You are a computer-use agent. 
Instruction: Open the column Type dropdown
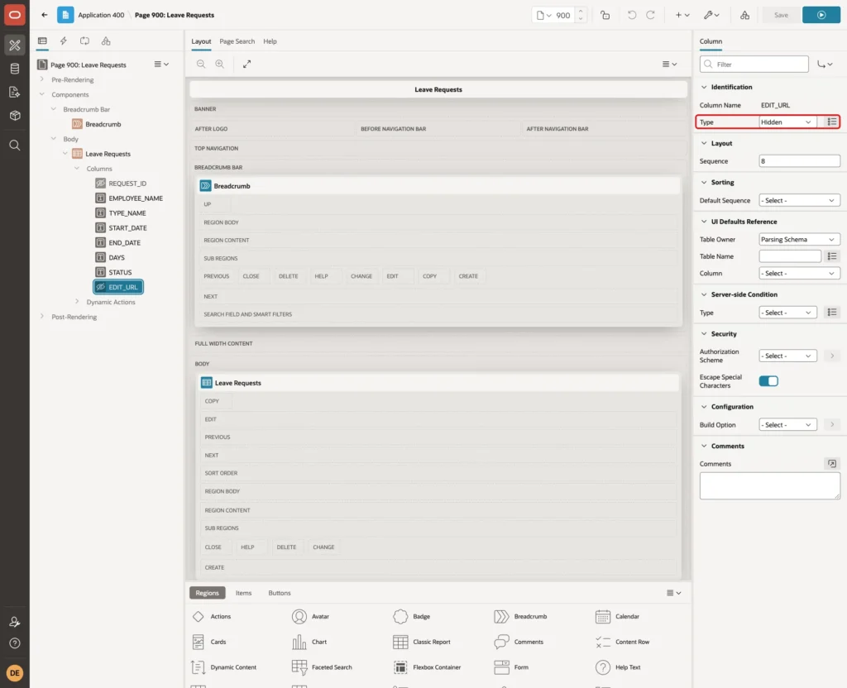pyautogui.click(x=787, y=122)
